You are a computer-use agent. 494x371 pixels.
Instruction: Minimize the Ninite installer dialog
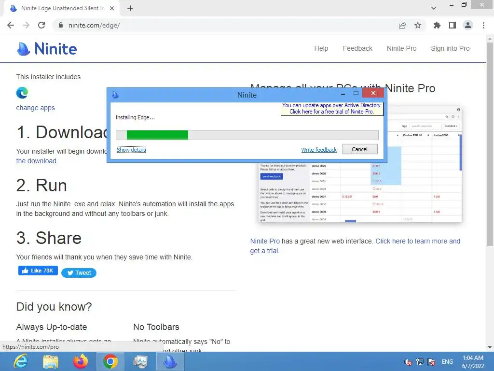point(343,93)
